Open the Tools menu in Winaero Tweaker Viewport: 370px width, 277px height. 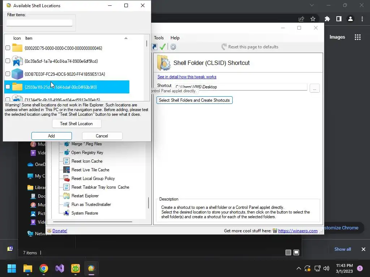tap(159, 38)
